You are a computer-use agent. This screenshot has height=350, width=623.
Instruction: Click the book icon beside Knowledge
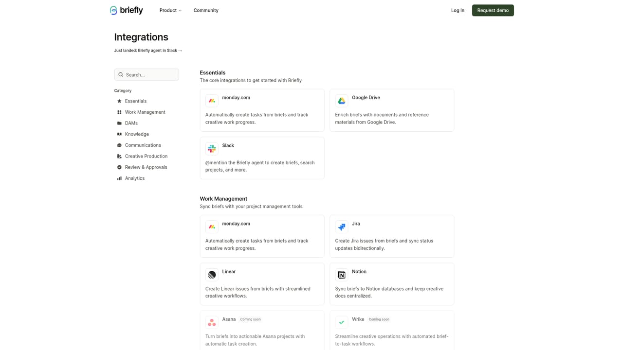119,134
